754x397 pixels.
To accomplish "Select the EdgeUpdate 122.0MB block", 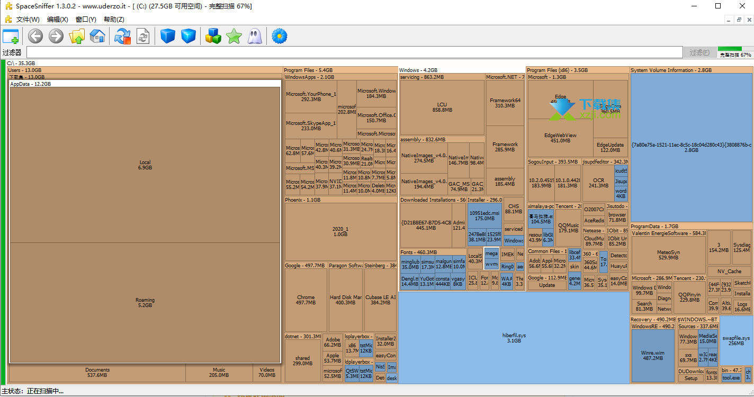I will pyautogui.click(x=610, y=147).
